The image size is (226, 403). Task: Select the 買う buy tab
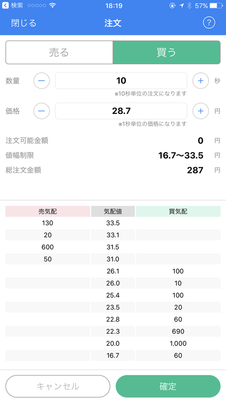point(167,52)
